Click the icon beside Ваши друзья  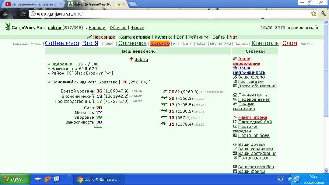(x=235, y=144)
